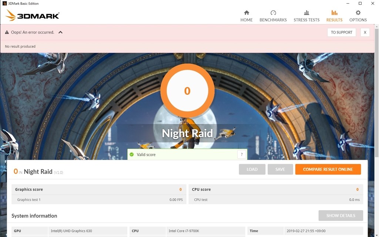Image resolution: width=379 pixels, height=237 pixels.
Task: Click the scrollbar up arrow
Action: (376, 26)
